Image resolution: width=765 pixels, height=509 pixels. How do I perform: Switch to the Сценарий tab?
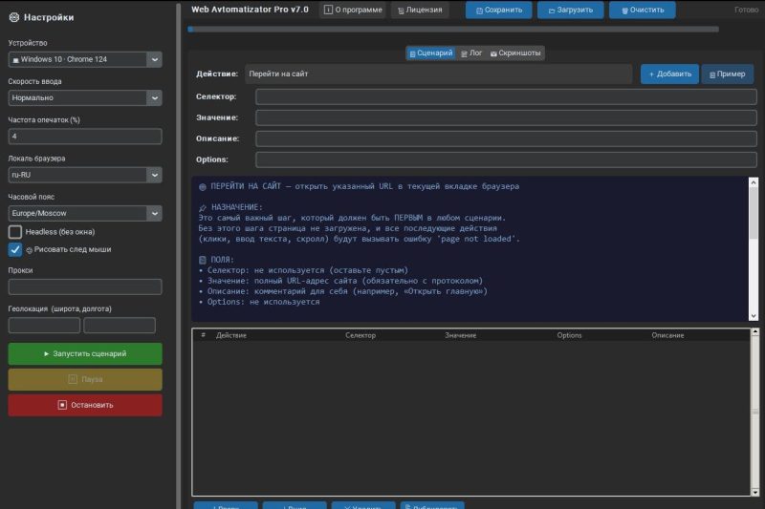(431, 53)
